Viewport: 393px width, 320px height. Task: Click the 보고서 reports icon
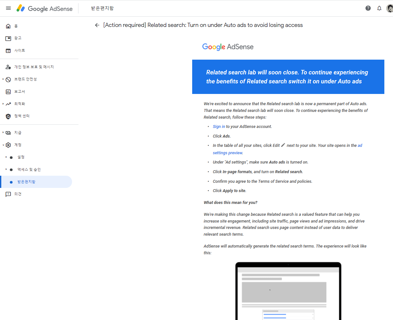pos(8,92)
